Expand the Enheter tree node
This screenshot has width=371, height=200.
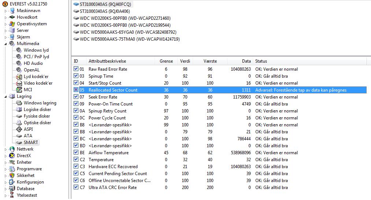coord(6,163)
